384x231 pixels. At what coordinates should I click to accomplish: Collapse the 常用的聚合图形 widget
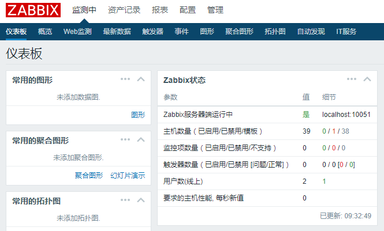[141, 139]
